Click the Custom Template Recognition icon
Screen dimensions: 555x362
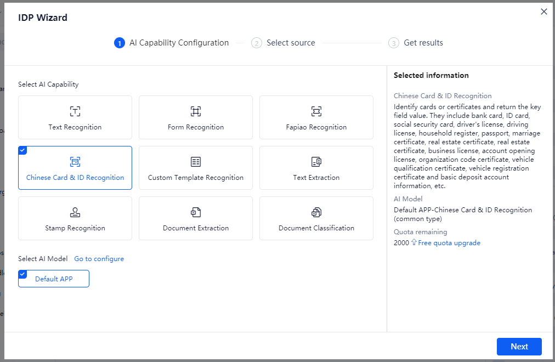(x=196, y=162)
